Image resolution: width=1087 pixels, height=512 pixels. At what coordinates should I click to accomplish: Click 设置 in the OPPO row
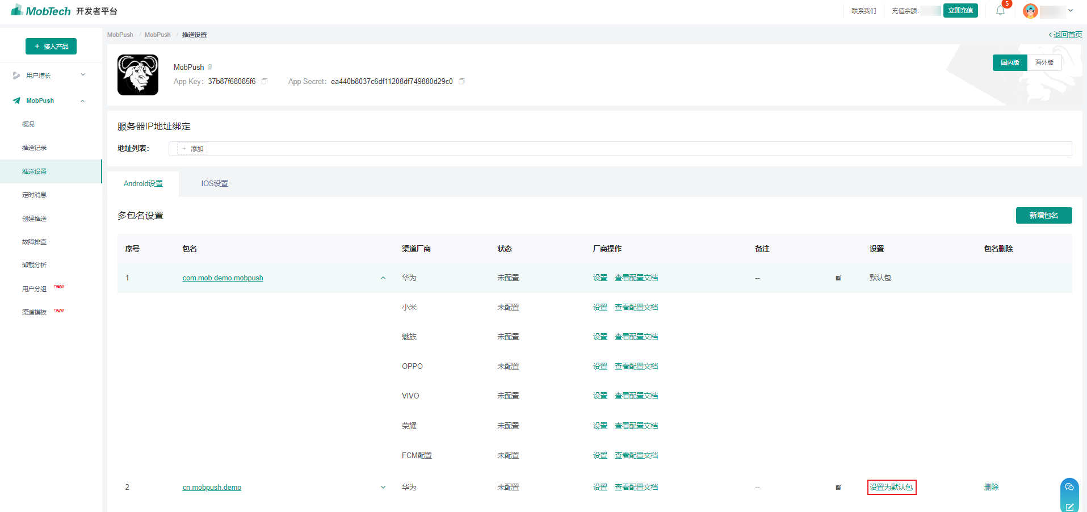click(600, 367)
